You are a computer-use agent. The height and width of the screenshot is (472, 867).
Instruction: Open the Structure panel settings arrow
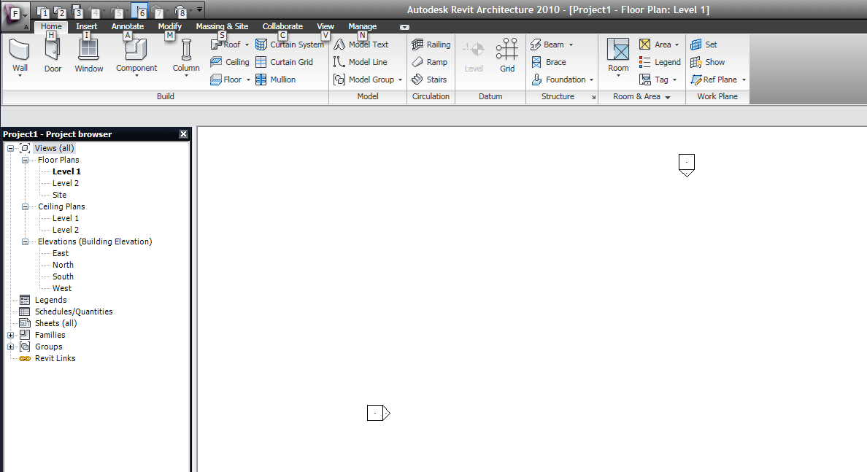593,97
